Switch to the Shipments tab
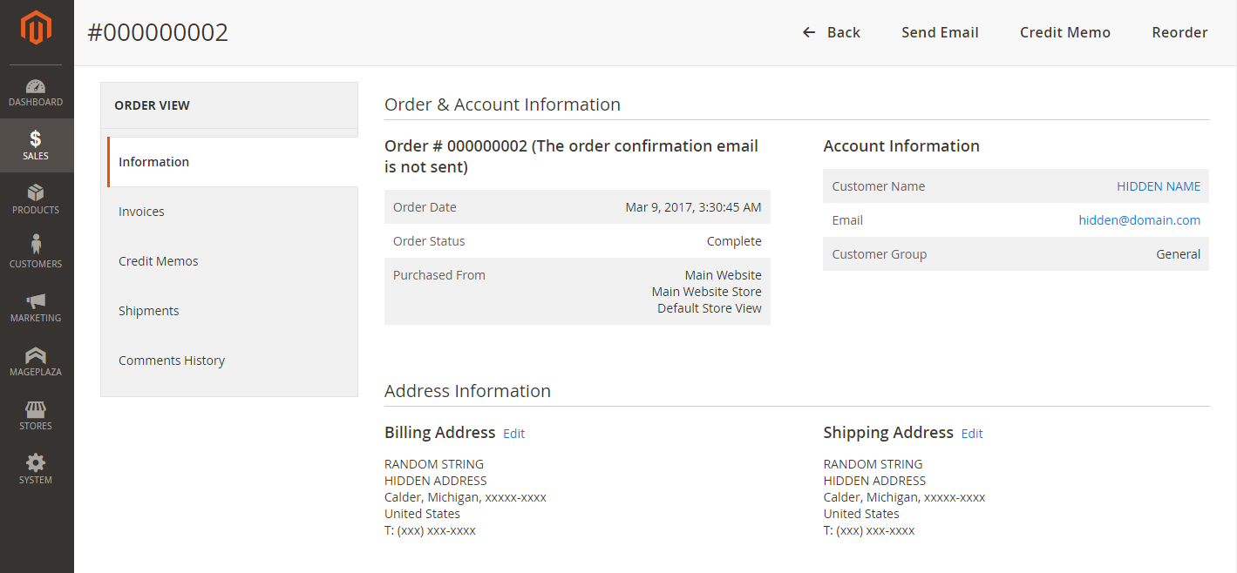The image size is (1237, 573). coord(229,311)
